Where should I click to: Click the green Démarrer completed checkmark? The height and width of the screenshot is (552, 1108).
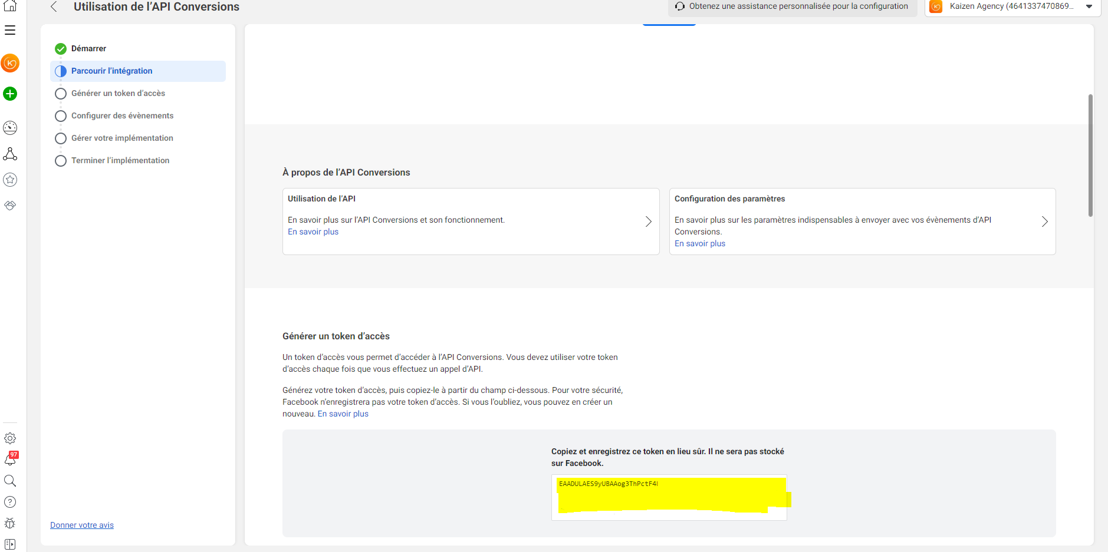(x=61, y=48)
